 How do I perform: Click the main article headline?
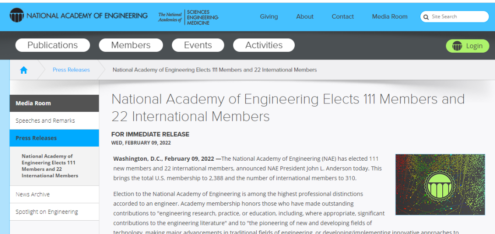[x=288, y=108]
